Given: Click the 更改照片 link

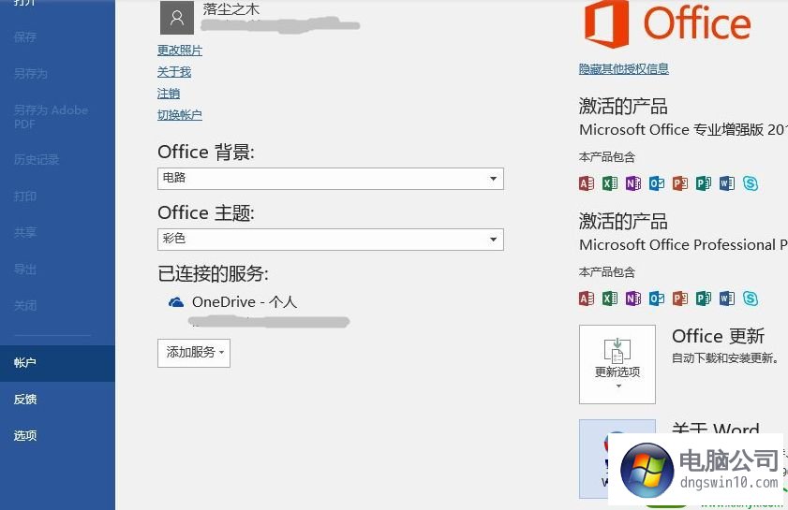Looking at the screenshot, I should click(179, 51).
